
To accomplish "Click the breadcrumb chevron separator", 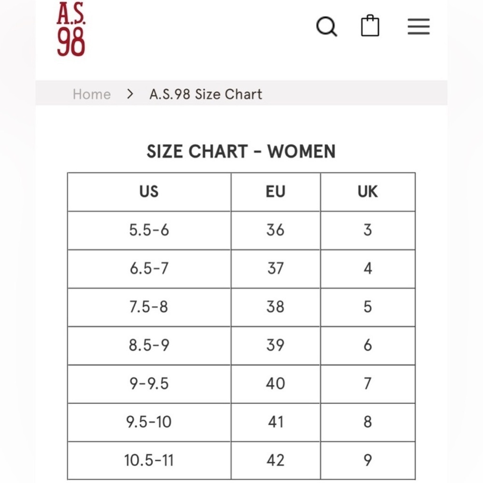I will coord(129,94).
